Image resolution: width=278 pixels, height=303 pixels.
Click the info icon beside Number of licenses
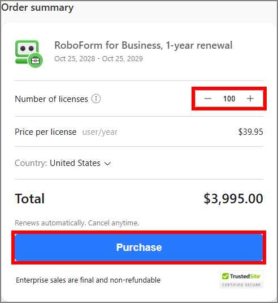(x=96, y=99)
